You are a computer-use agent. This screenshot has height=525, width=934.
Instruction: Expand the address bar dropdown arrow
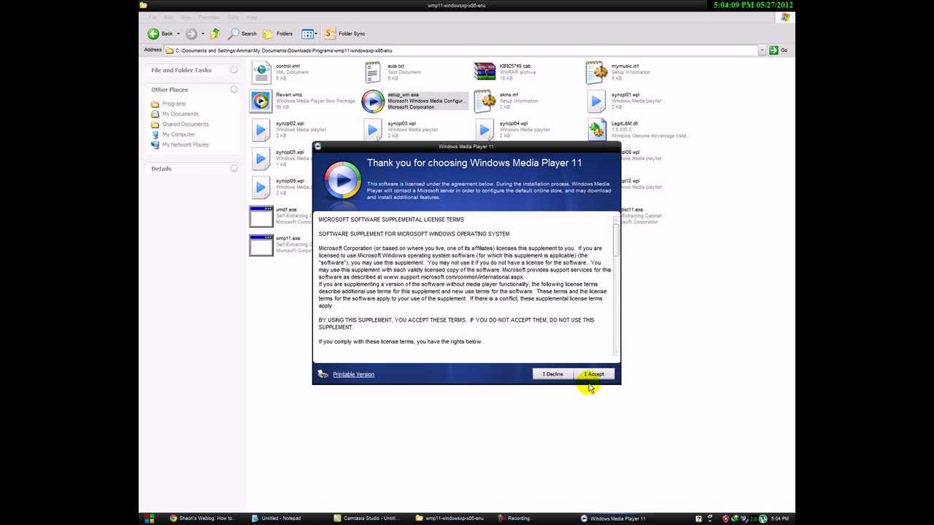(762, 50)
